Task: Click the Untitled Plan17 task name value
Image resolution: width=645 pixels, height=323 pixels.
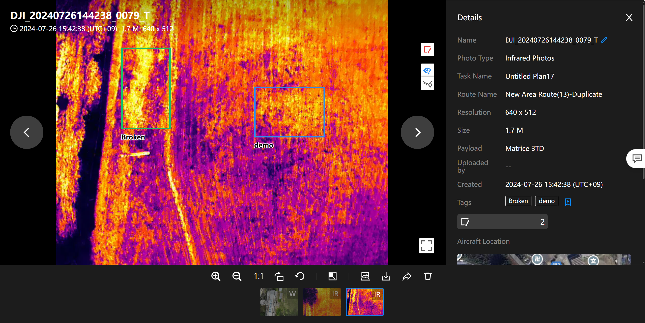Action: 530,76
